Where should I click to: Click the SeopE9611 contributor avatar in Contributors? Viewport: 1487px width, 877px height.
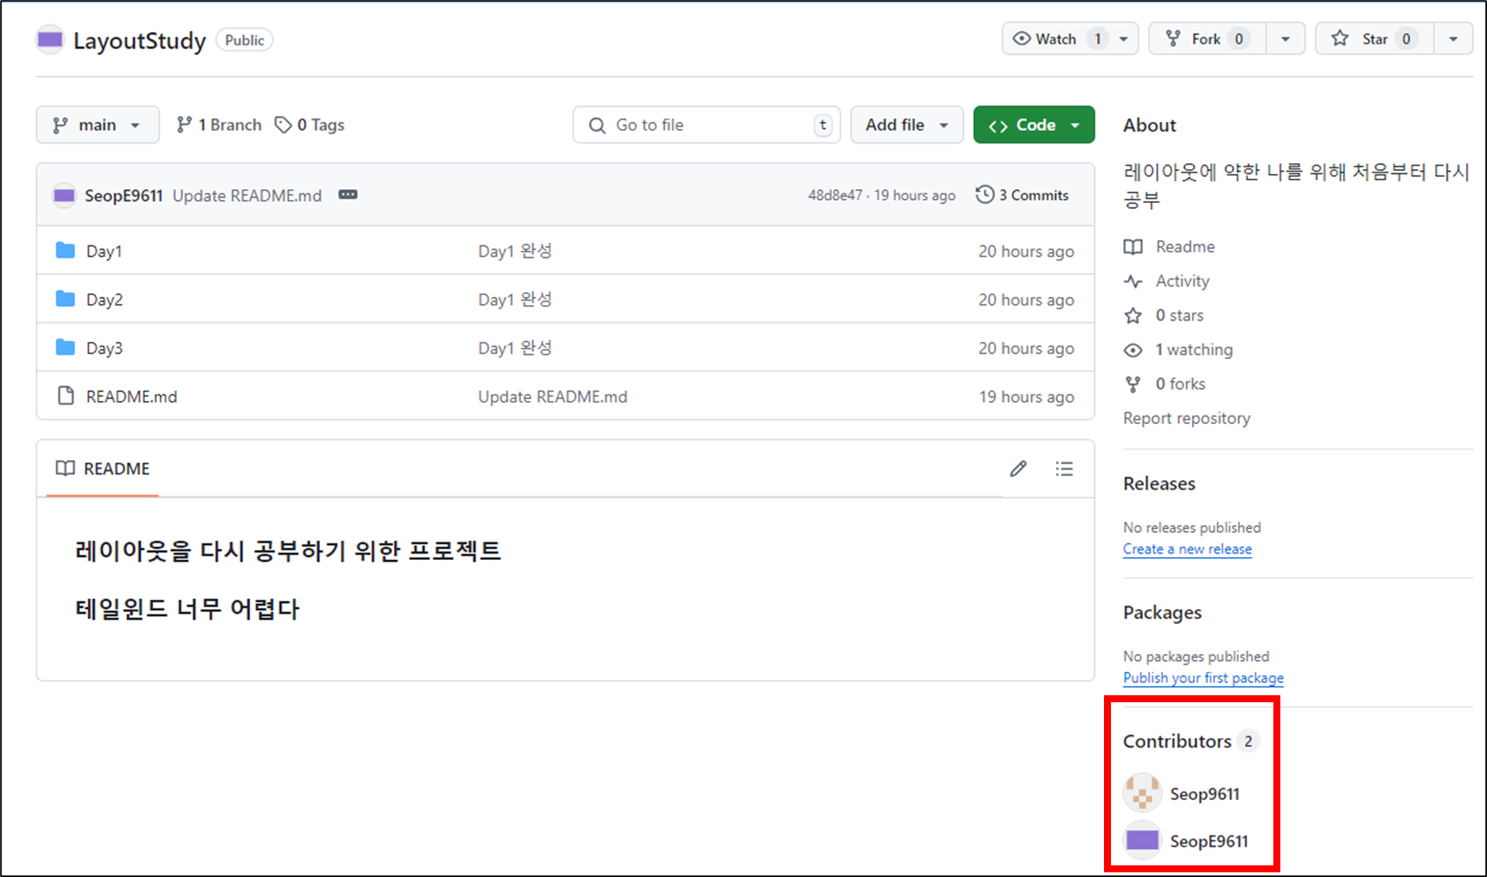pyautogui.click(x=1142, y=840)
